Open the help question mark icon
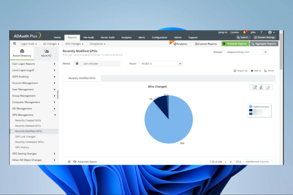This screenshot has height=195, width=293. click(261, 32)
